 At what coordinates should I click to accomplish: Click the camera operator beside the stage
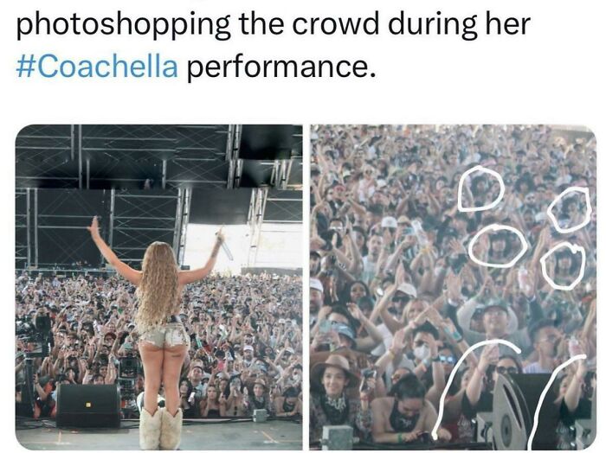point(36,340)
